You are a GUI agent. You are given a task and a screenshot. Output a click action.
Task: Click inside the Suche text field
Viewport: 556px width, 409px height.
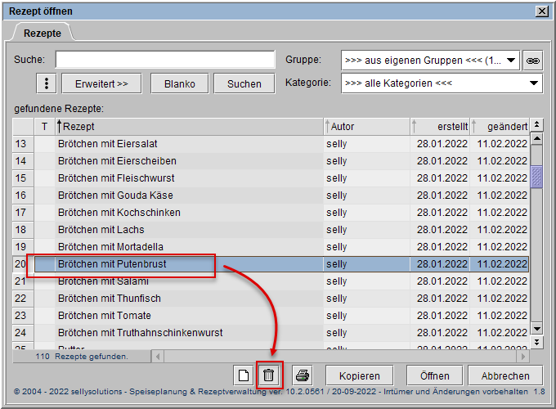coord(165,60)
